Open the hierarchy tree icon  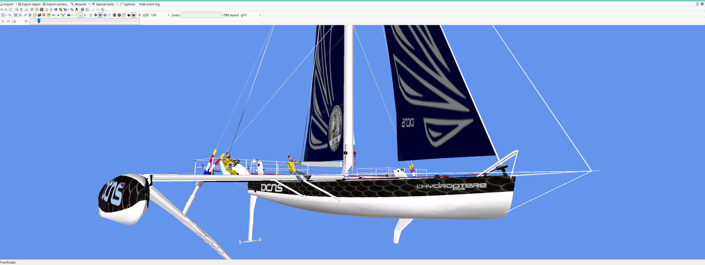(26, 9)
